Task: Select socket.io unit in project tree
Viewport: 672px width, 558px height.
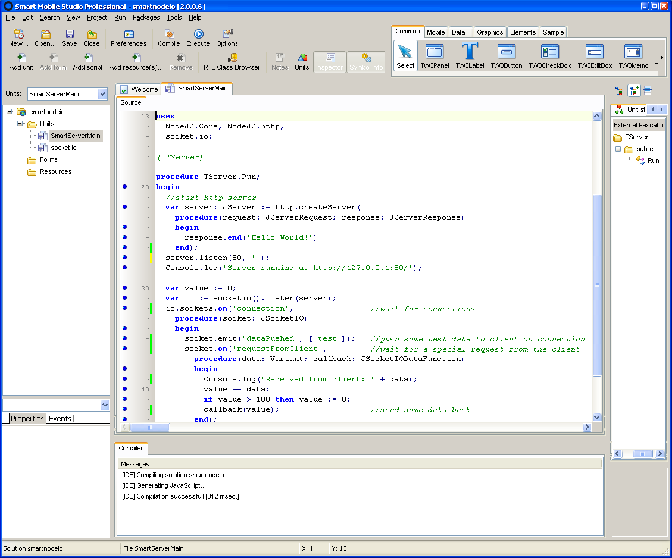Action: [x=64, y=148]
